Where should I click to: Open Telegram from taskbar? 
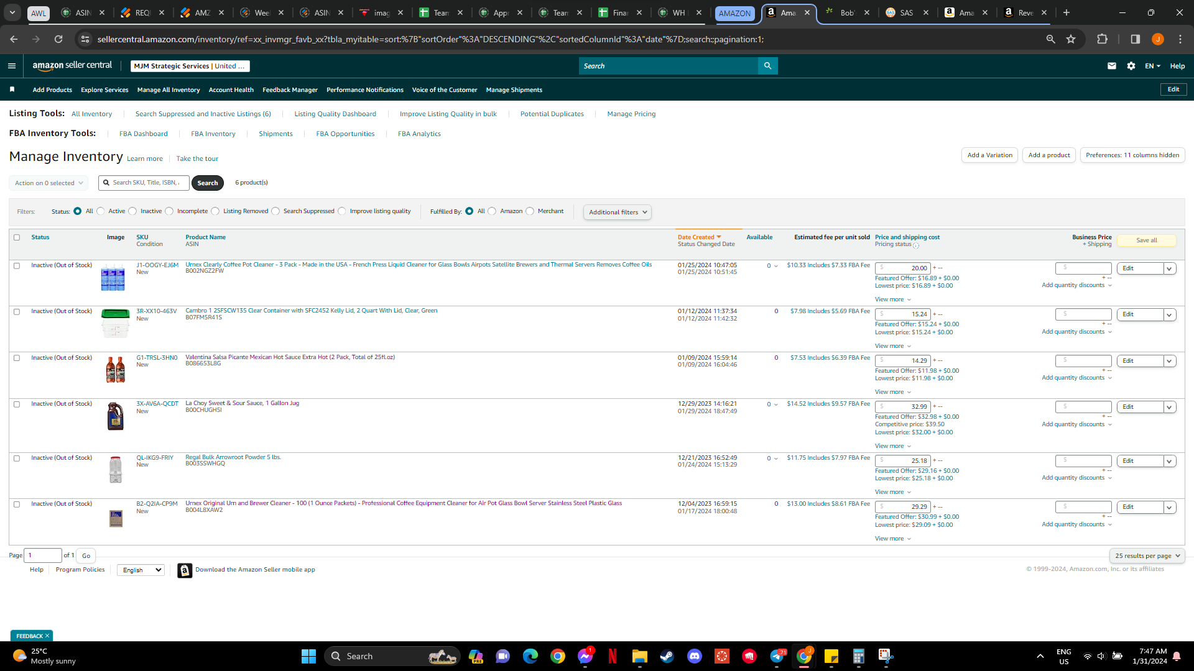point(777,656)
